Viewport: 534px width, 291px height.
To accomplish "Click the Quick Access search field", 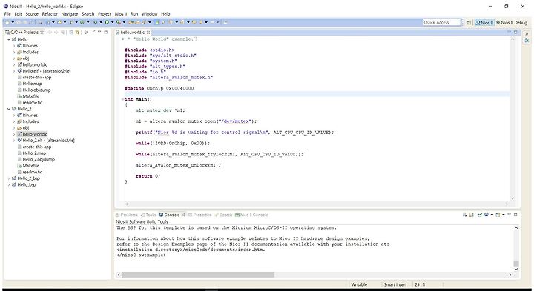I will (442, 22).
